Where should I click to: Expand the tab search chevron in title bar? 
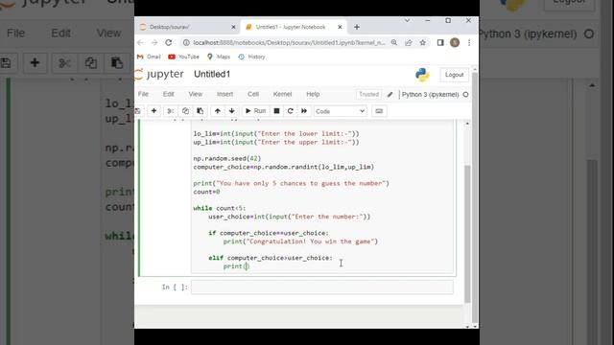(x=407, y=20)
